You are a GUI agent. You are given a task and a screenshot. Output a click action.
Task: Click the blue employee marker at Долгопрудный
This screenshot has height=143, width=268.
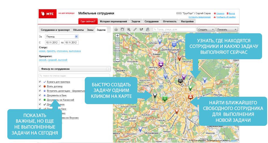174,45
